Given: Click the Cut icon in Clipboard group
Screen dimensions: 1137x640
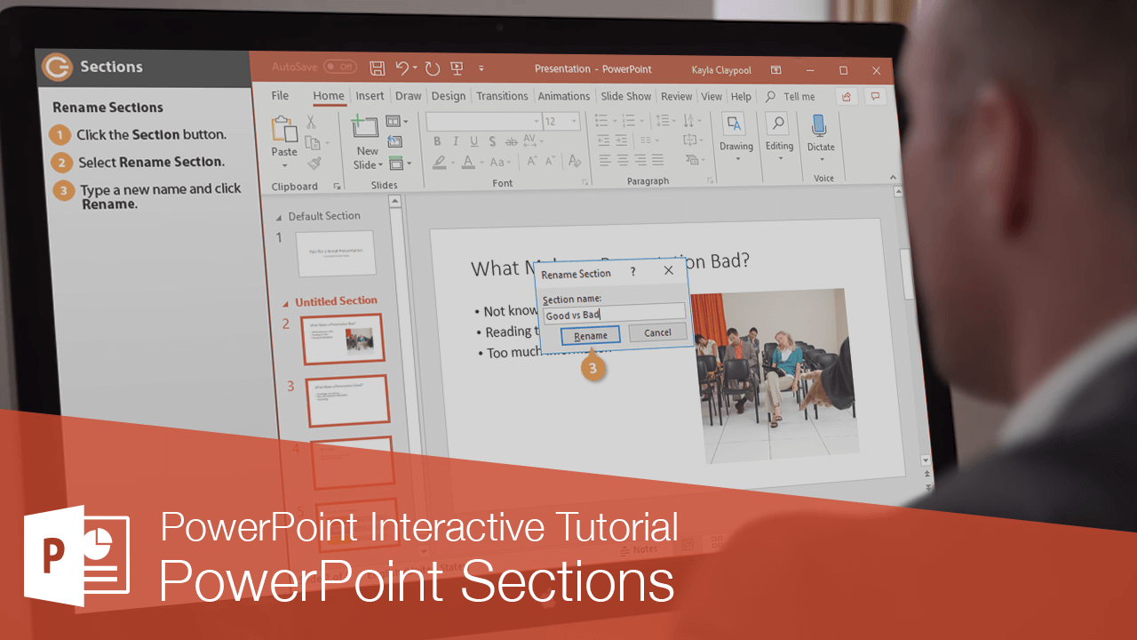Looking at the screenshot, I should click(x=311, y=122).
